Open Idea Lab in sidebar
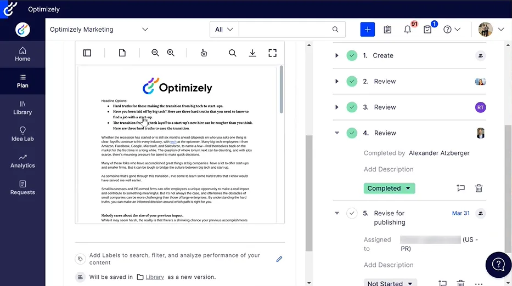Image resolution: width=512 pixels, height=286 pixels. (22, 134)
